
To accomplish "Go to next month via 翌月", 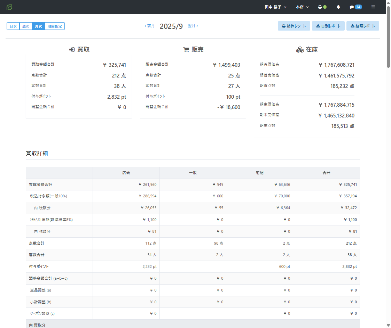I will (193, 26).
